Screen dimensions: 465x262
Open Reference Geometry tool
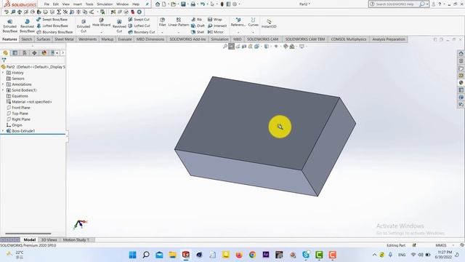point(238,23)
